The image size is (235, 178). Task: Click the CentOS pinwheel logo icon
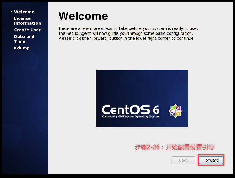click(176, 111)
